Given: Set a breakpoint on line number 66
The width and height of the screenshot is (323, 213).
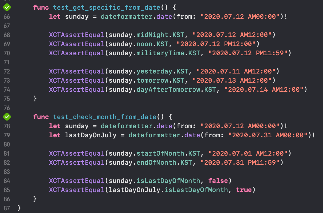Looking at the screenshot, I should pos(7,17).
